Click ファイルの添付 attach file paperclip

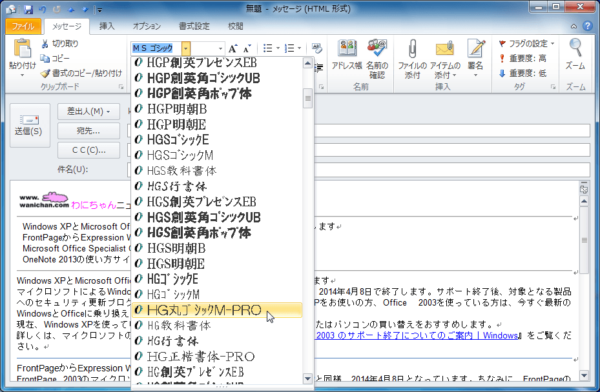click(x=412, y=59)
